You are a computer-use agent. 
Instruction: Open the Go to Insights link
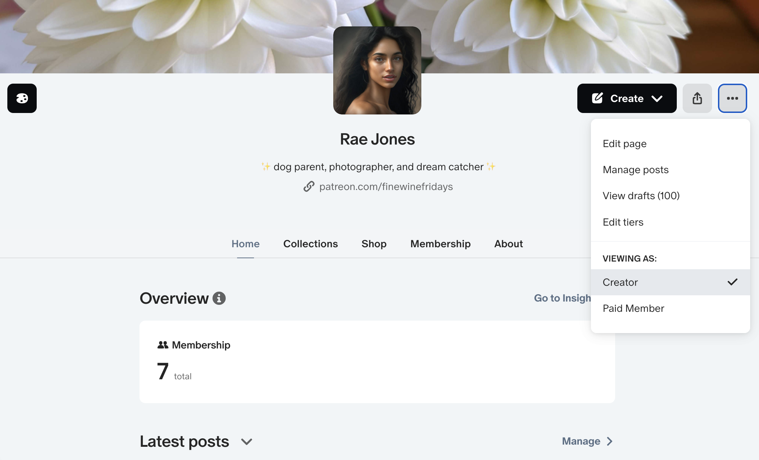pyautogui.click(x=562, y=298)
